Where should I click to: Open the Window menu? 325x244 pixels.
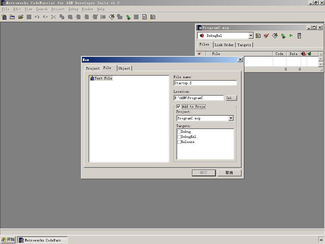coord(87,9)
